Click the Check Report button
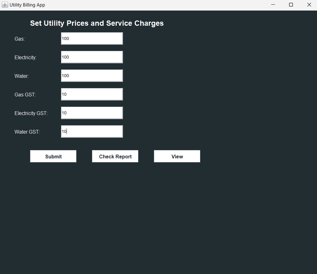The width and height of the screenshot is (317, 274). [115, 156]
